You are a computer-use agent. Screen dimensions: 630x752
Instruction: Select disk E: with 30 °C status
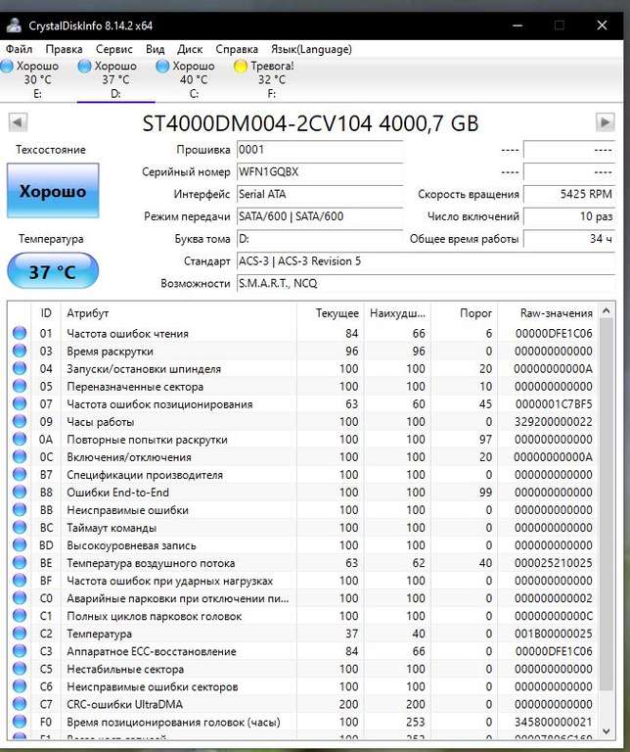(x=38, y=79)
